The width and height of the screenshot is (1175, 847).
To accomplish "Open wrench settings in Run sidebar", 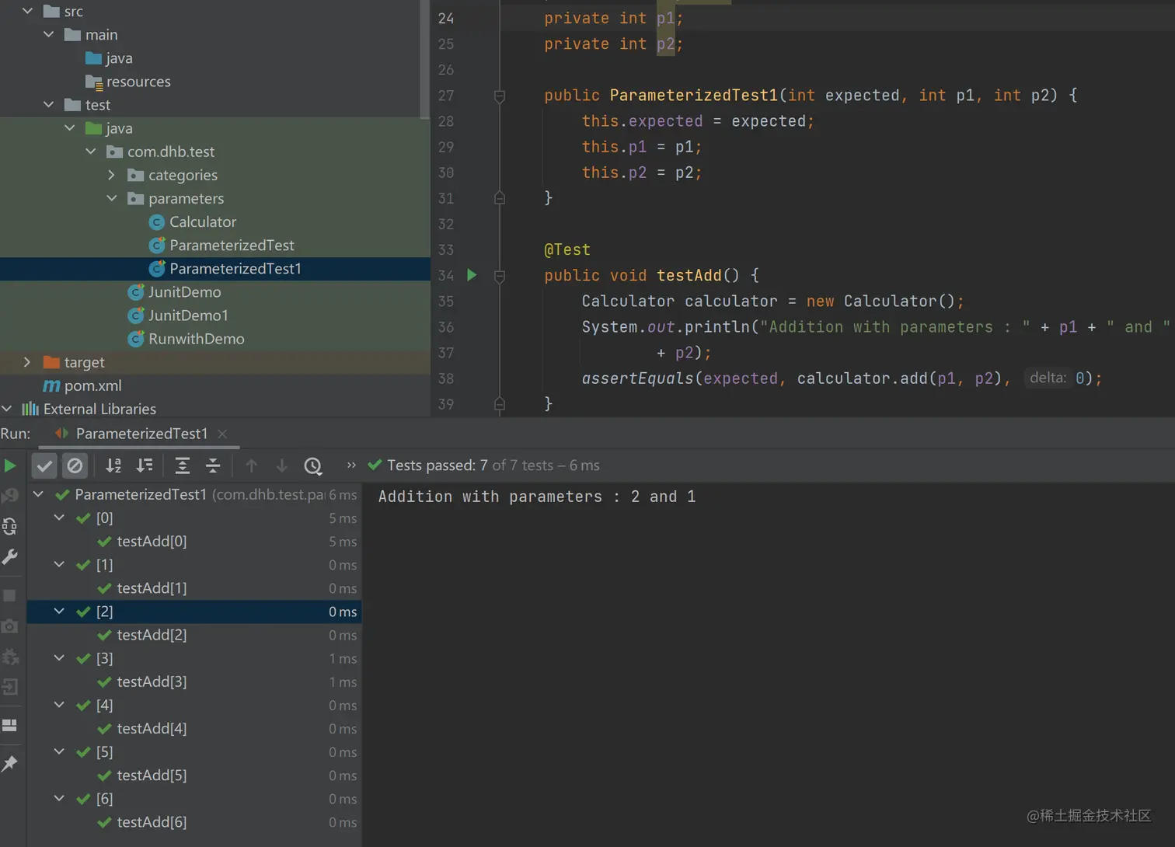I will (10, 556).
